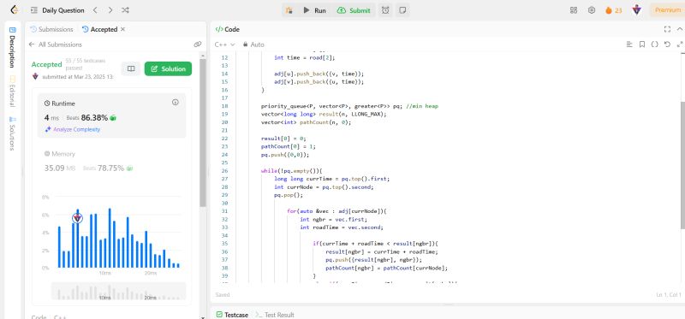Click the green Solution button
This screenshot has width=685, height=319.
click(x=168, y=68)
